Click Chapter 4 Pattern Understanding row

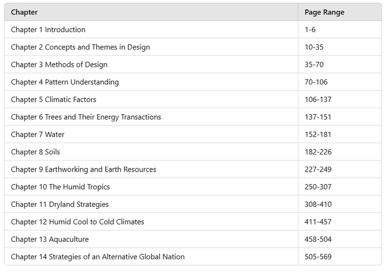coord(65,82)
